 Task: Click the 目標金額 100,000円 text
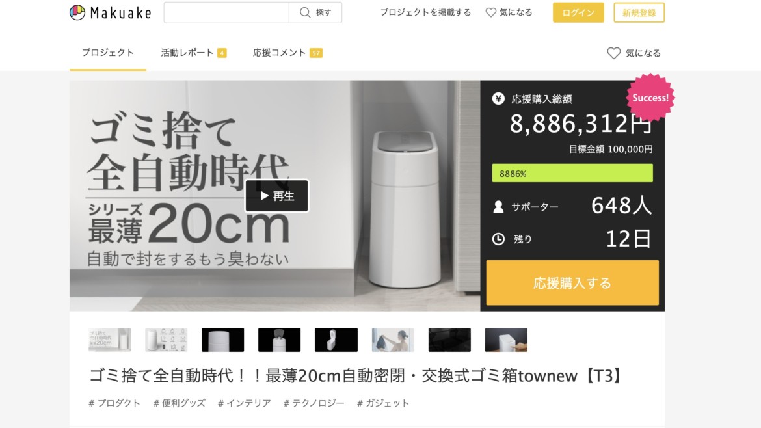(x=611, y=150)
